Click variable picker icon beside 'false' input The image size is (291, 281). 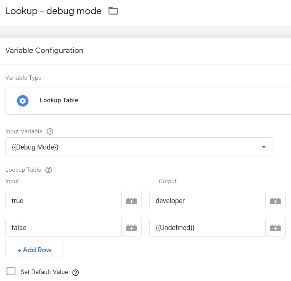click(131, 228)
